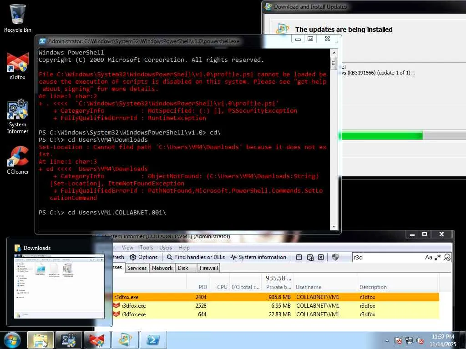Toggle regex search option in search box
The width and height of the screenshot is (466, 349).
click(x=437, y=257)
